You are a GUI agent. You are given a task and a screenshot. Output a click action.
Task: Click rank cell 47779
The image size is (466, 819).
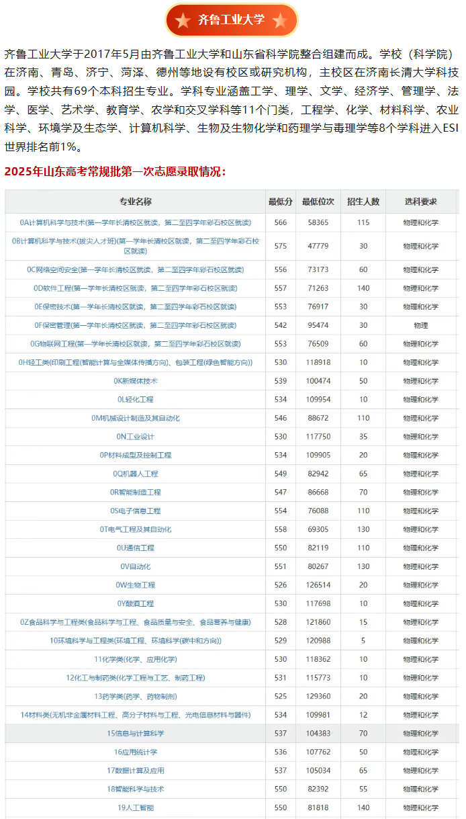318,246
